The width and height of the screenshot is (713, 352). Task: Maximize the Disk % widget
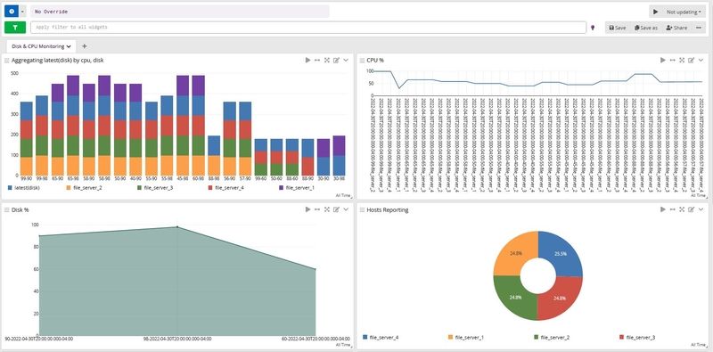327,209
